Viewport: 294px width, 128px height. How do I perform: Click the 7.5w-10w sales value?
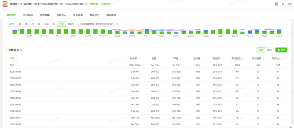click(135, 118)
